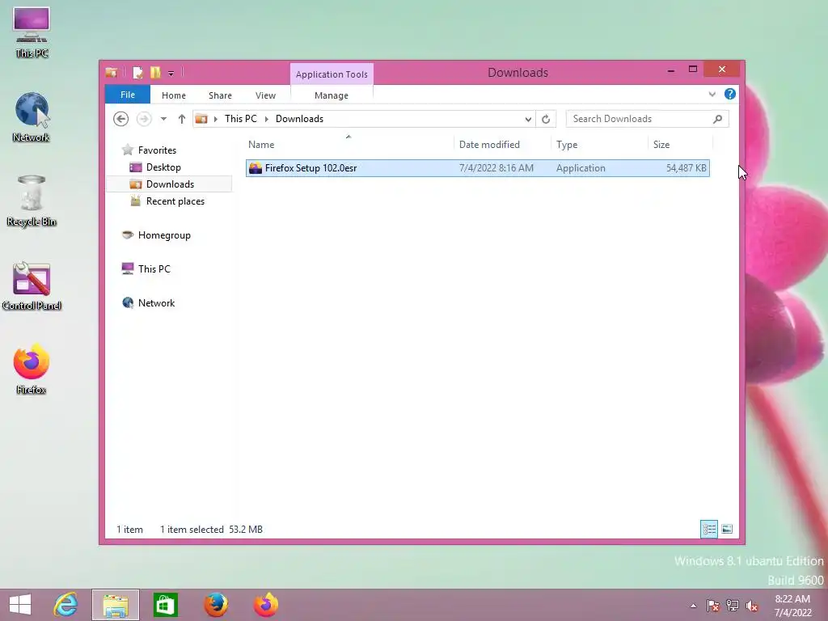
Task: Click the arrow after This PC in address bar
Action: point(267,119)
